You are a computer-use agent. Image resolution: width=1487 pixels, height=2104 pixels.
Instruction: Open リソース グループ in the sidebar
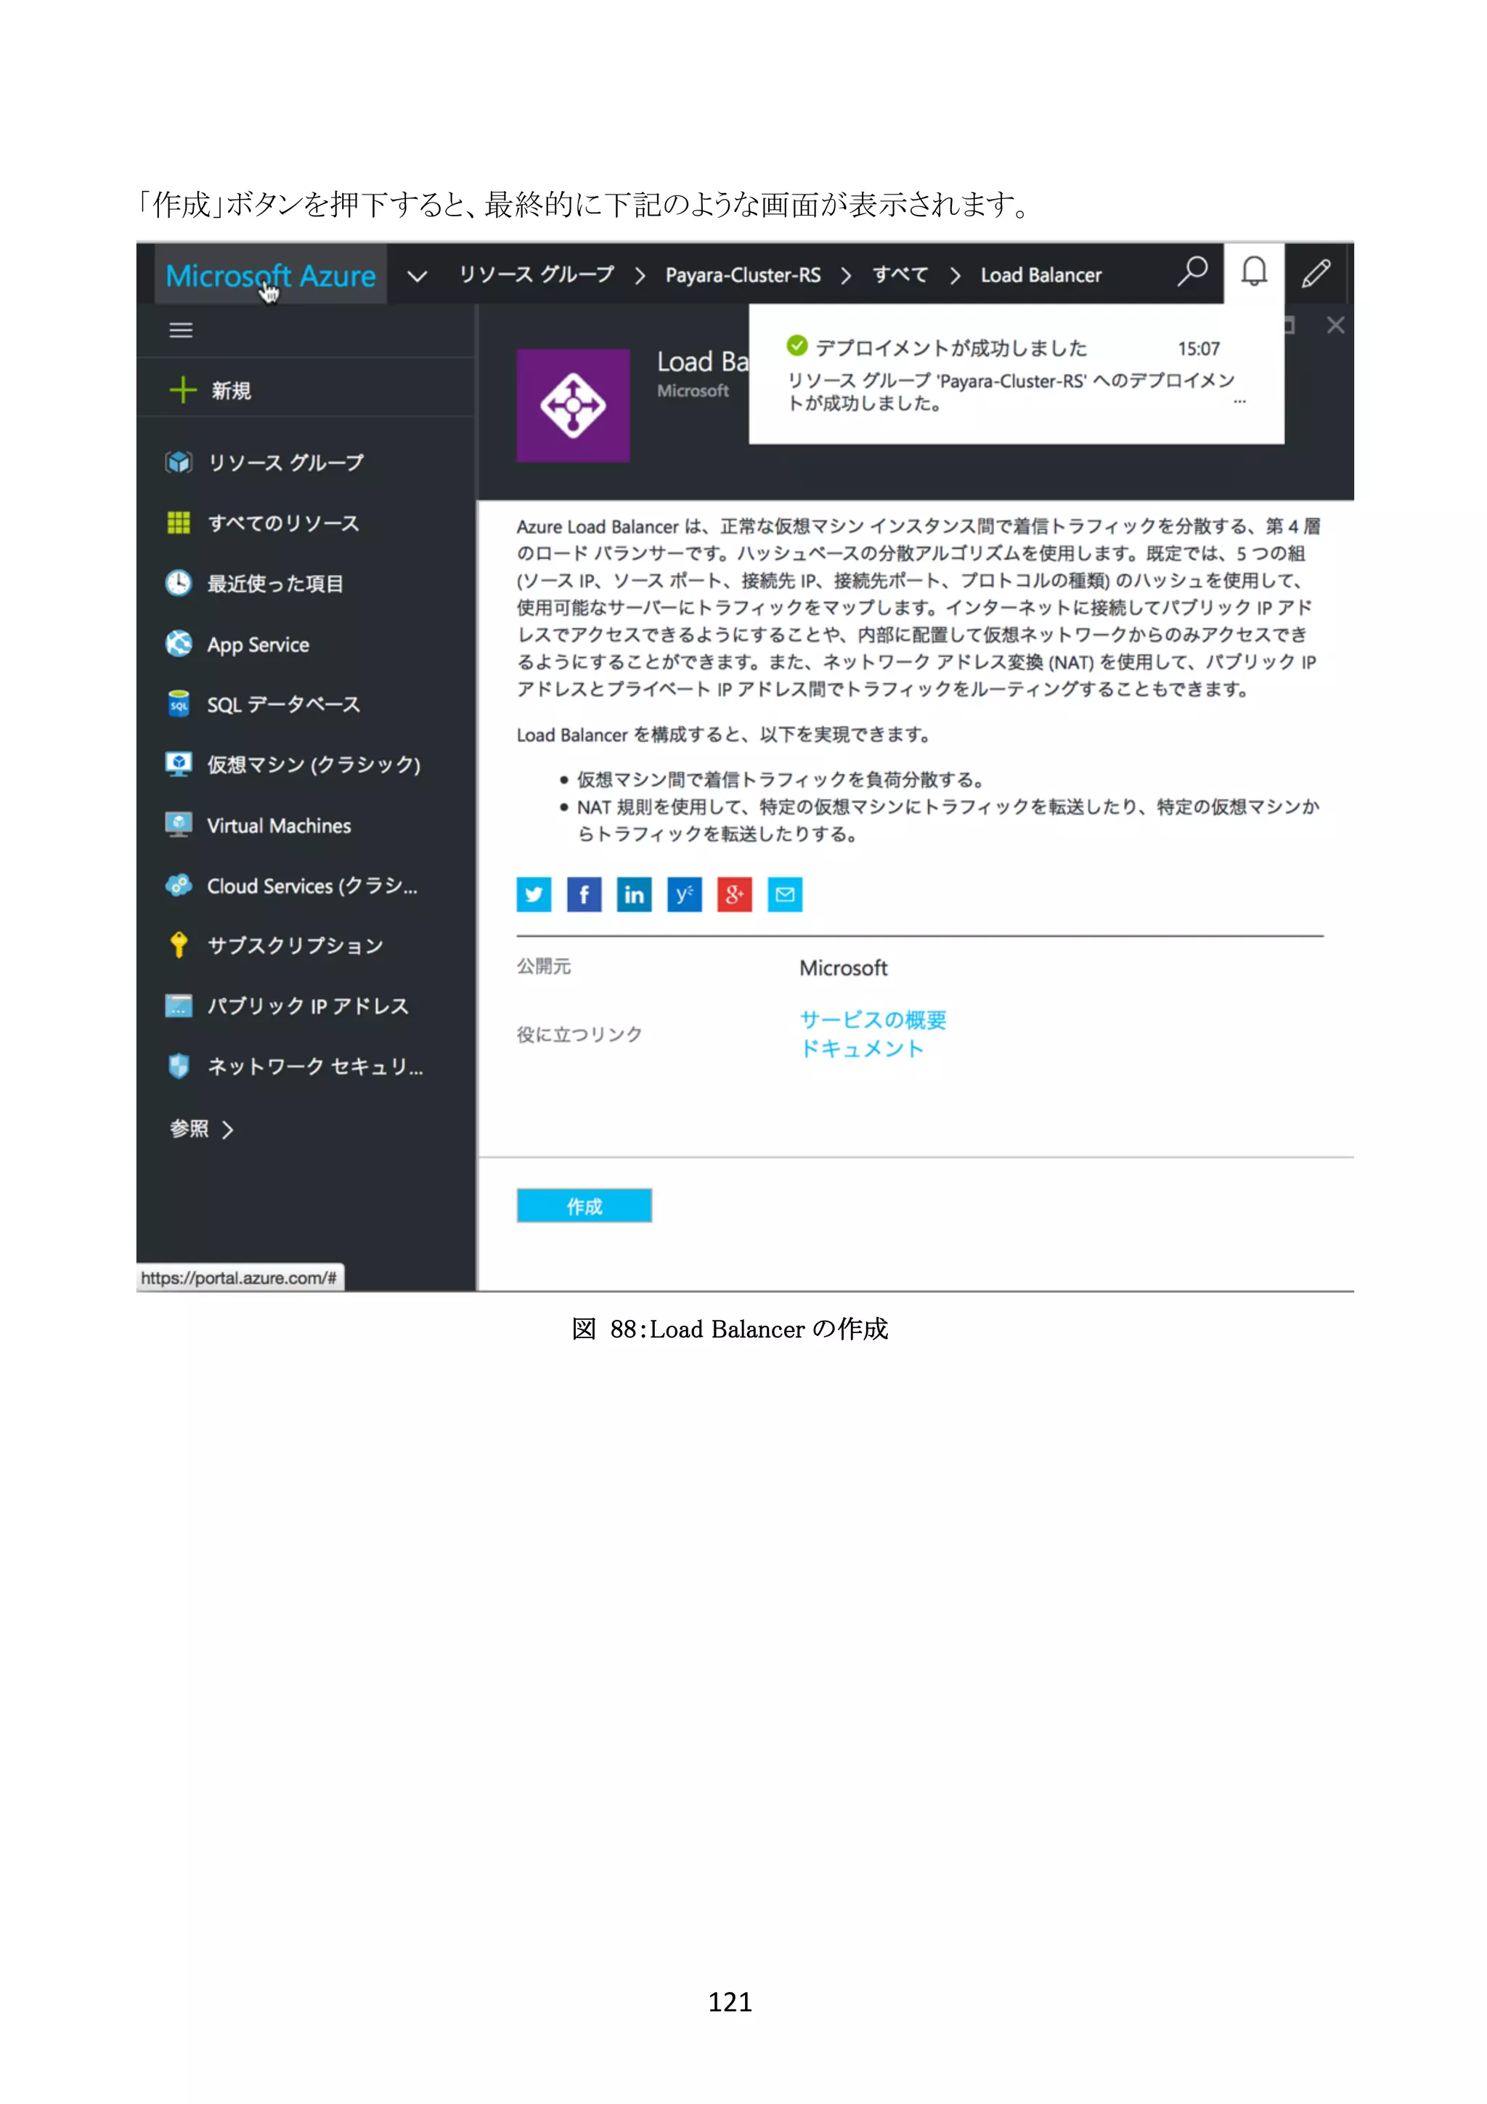[x=286, y=462]
